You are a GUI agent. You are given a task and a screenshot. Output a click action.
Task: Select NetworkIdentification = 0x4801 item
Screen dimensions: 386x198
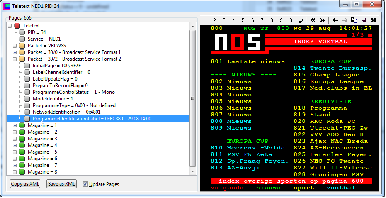[66, 112]
